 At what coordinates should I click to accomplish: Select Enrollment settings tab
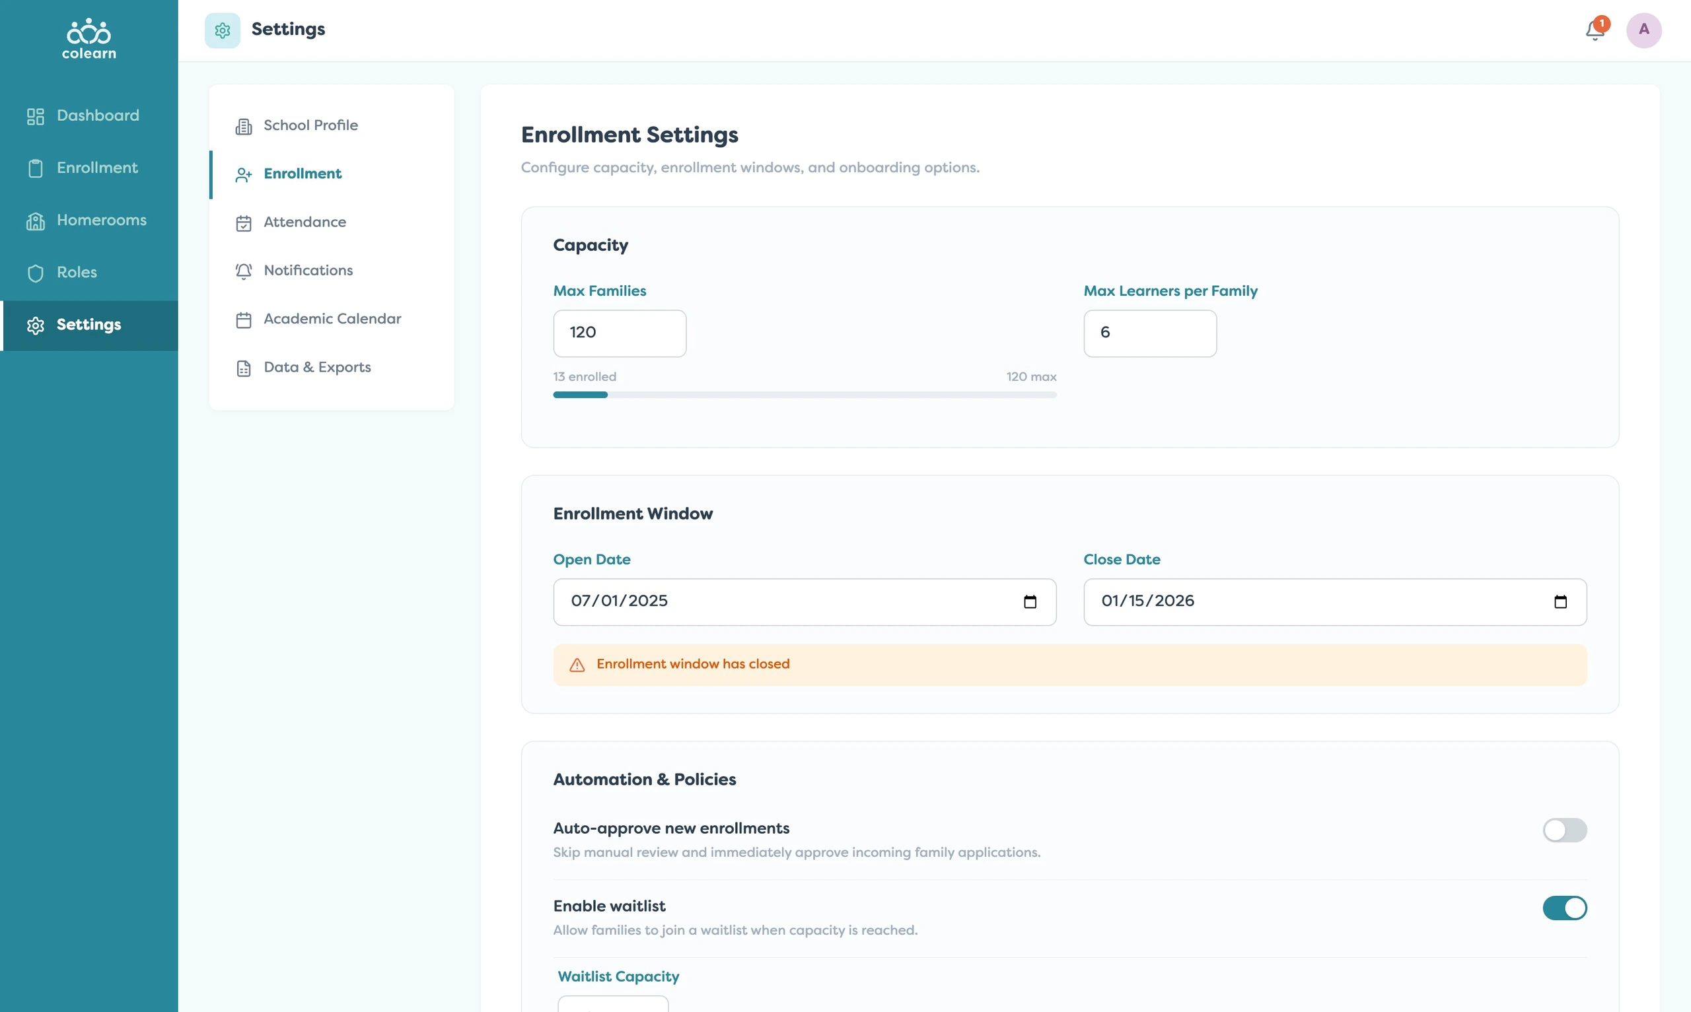pyautogui.click(x=332, y=174)
